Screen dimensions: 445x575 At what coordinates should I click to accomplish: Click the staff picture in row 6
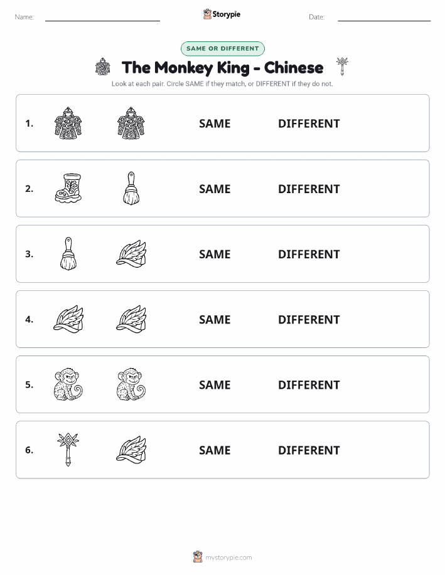pos(68,450)
